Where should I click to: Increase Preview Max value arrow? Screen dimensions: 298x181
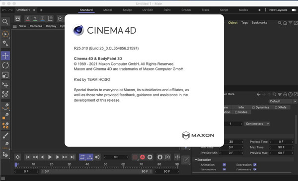[x=293, y=153]
